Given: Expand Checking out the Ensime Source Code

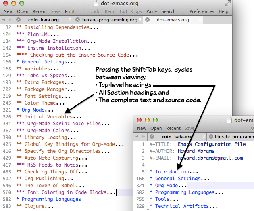Looking at the screenshot, I should 77,55.
